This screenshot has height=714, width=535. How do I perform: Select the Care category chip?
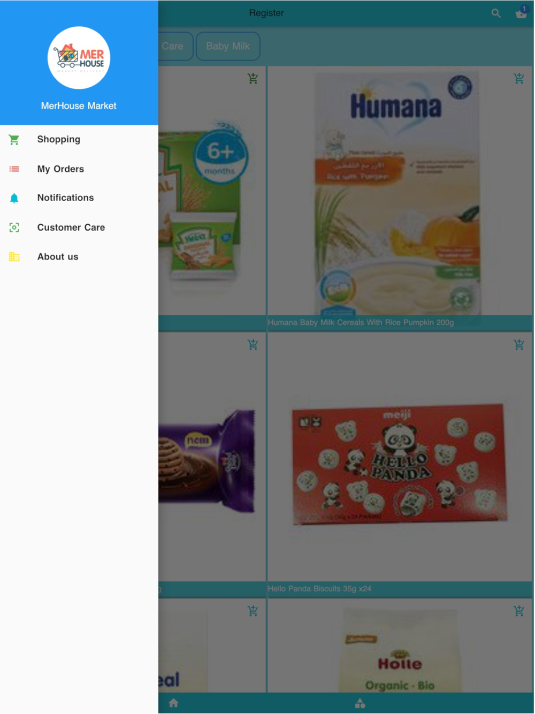pyautogui.click(x=175, y=47)
